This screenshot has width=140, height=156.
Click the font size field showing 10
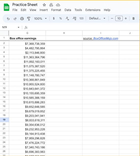click(x=119, y=18)
